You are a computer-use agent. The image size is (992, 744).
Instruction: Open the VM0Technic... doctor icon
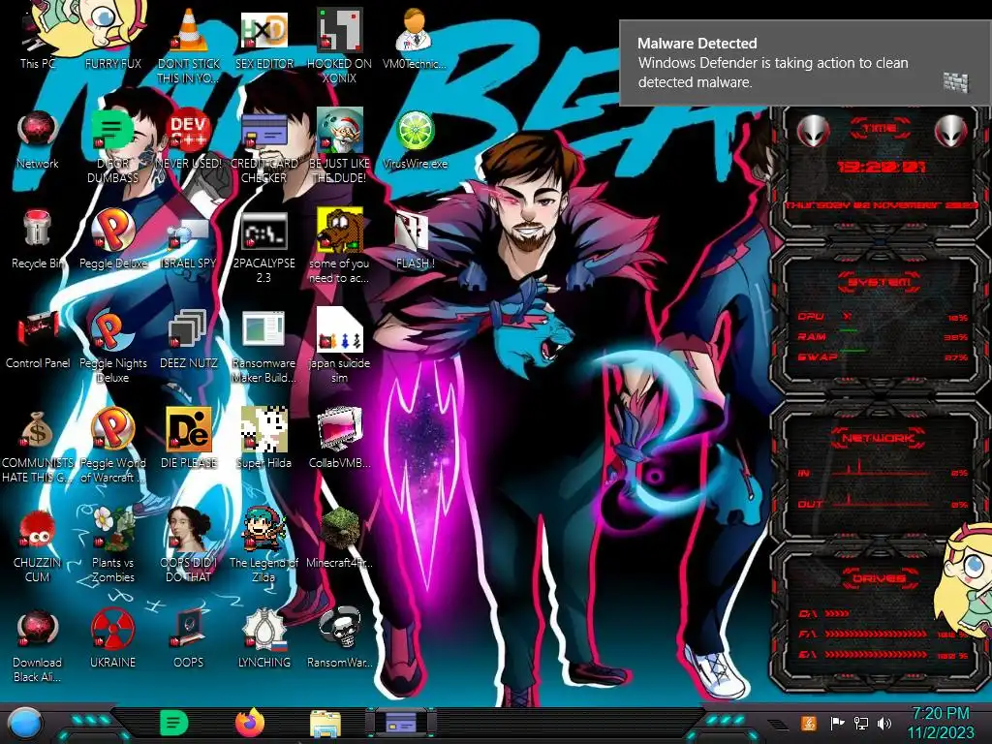pos(415,38)
